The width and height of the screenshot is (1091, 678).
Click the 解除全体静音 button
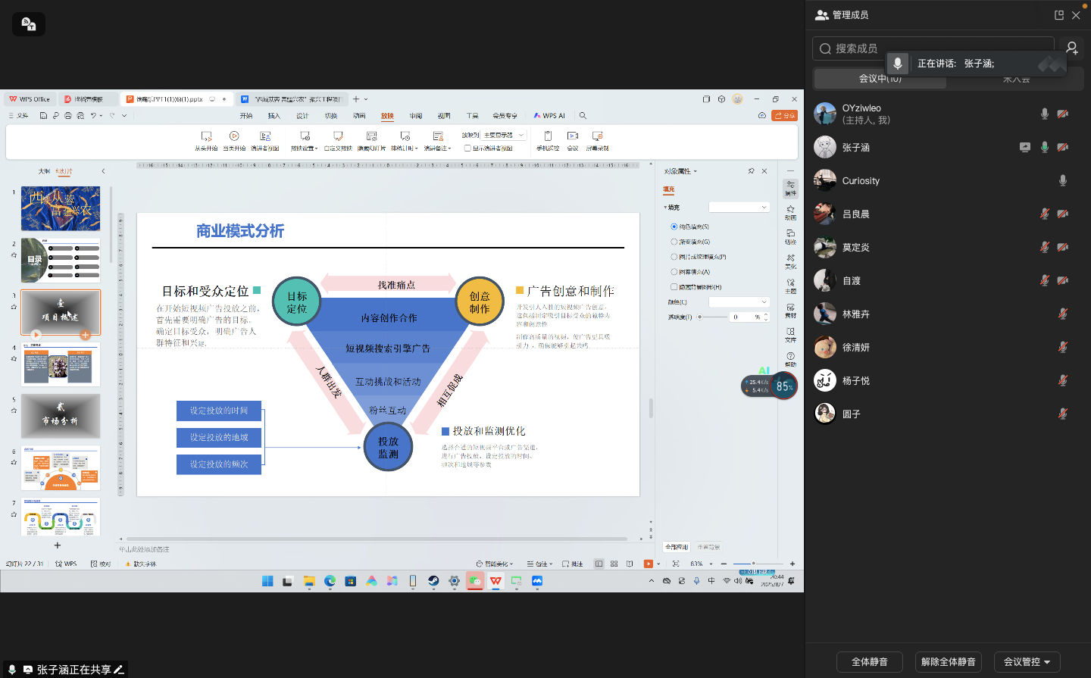(948, 661)
